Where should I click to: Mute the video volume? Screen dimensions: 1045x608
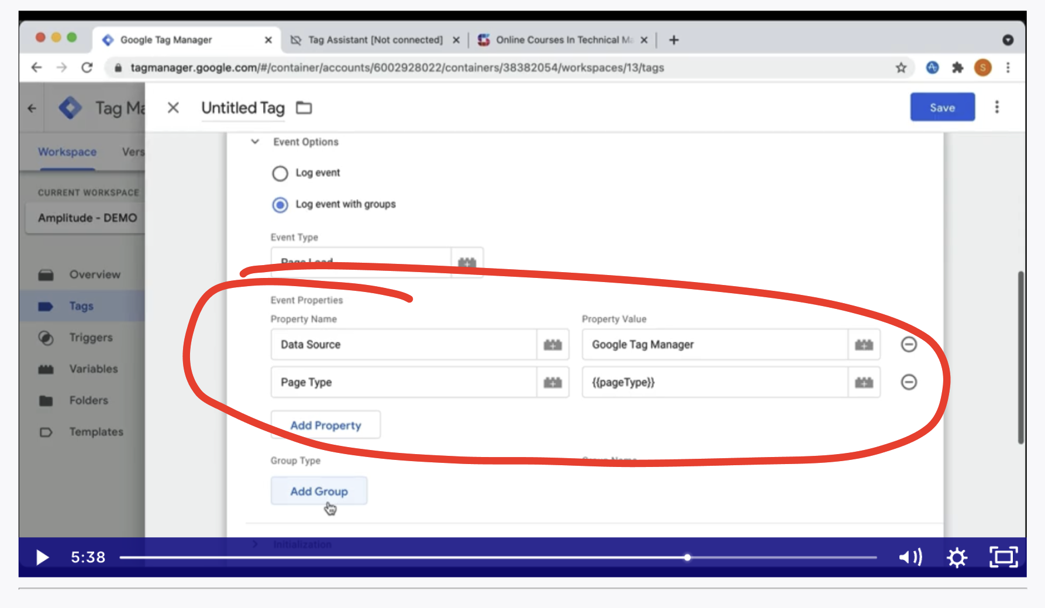click(x=911, y=557)
